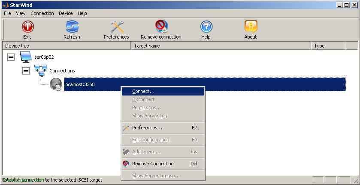360x185 pixels.
Task: Click the status bar text about iSCSI target
Action: click(52, 180)
